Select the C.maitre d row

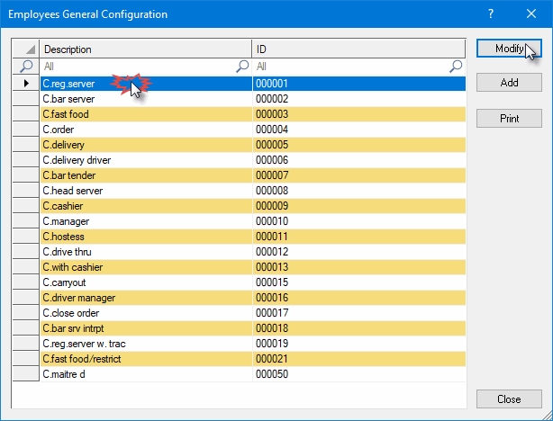click(144, 374)
